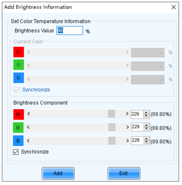Click the Brightness Value input field
The image size is (182, 185).
70,31
